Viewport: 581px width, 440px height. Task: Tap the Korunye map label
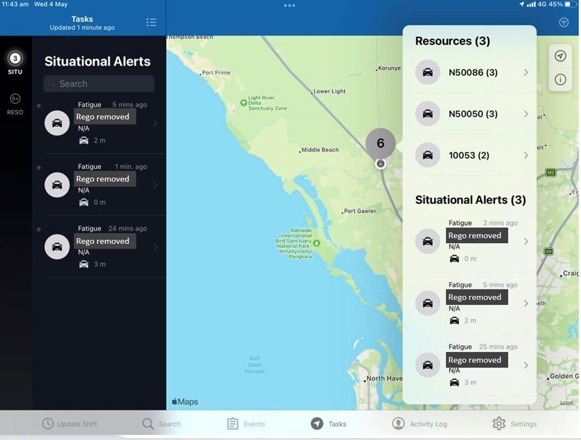coord(389,68)
